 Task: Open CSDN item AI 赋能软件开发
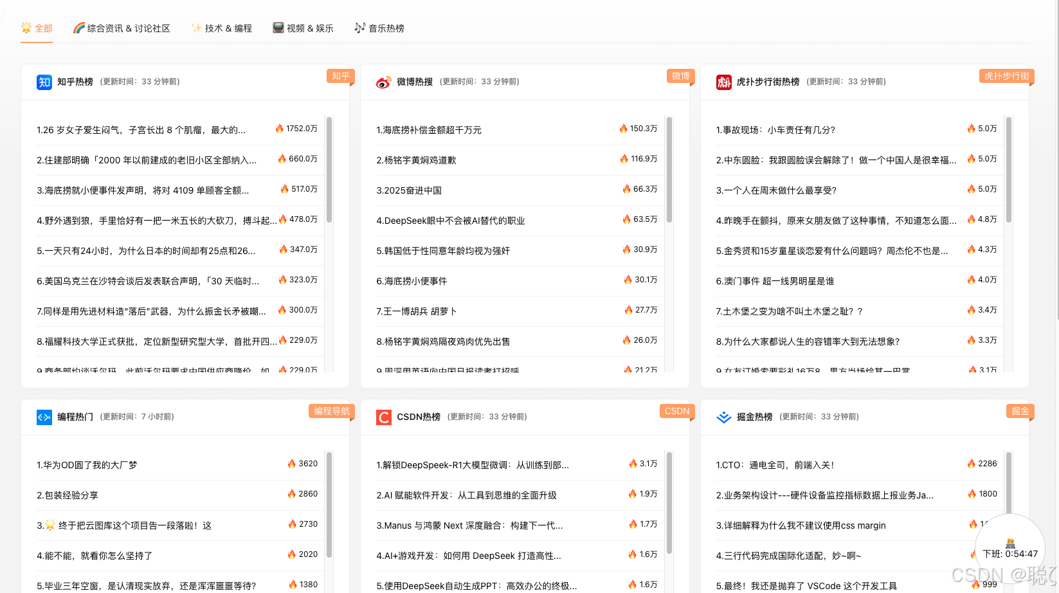466,495
